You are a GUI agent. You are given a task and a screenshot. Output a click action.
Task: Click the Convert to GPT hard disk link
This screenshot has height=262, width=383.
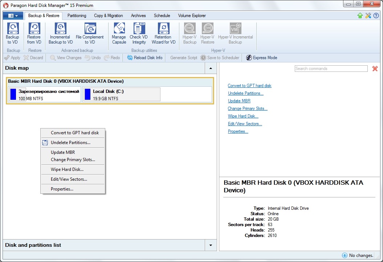coord(249,86)
